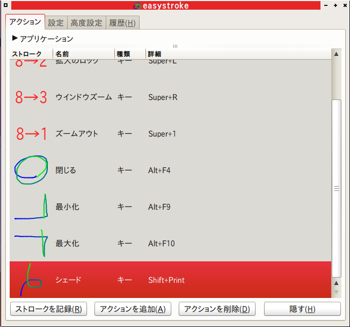
Task: Click キー type in シェード row
Action: point(125,280)
